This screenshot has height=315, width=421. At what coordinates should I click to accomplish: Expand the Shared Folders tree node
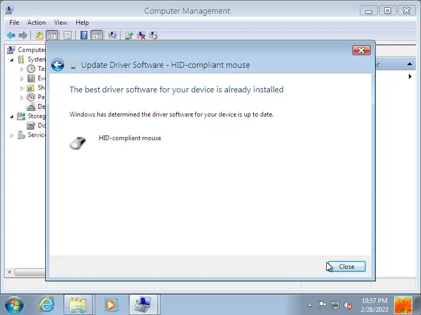click(22, 88)
